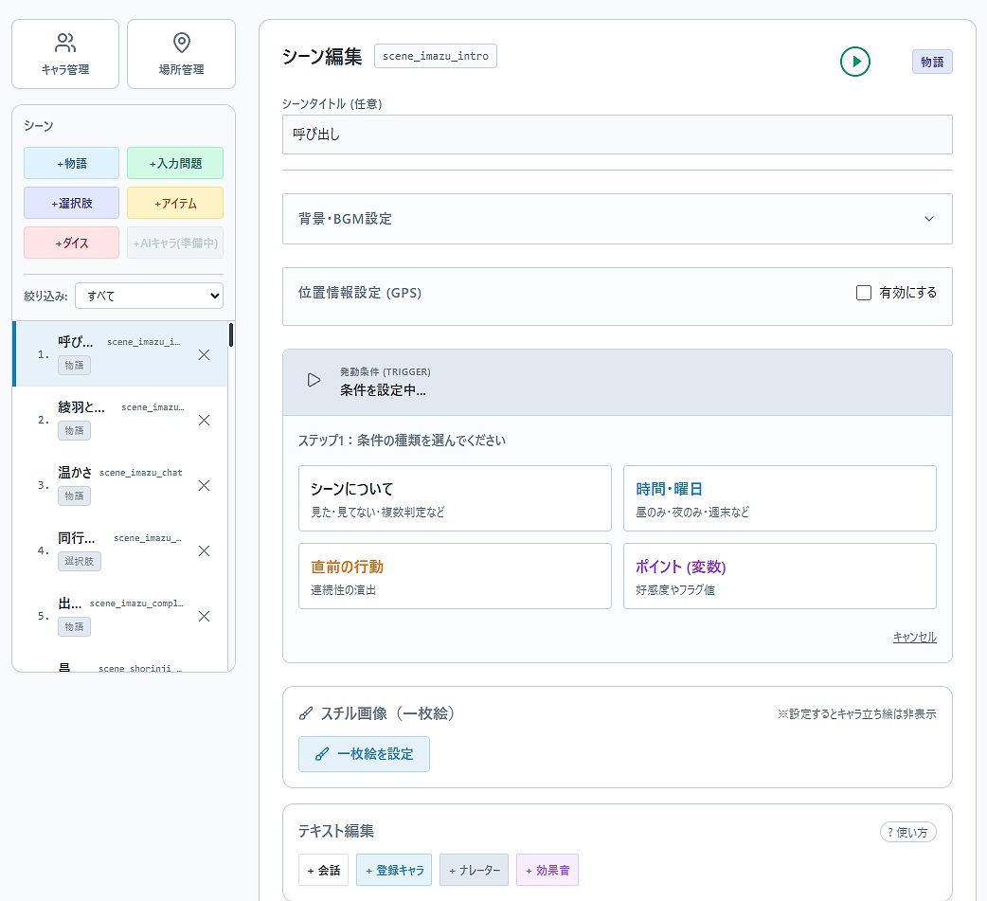Click the ? 使い方 help button

pyautogui.click(x=907, y=832)
